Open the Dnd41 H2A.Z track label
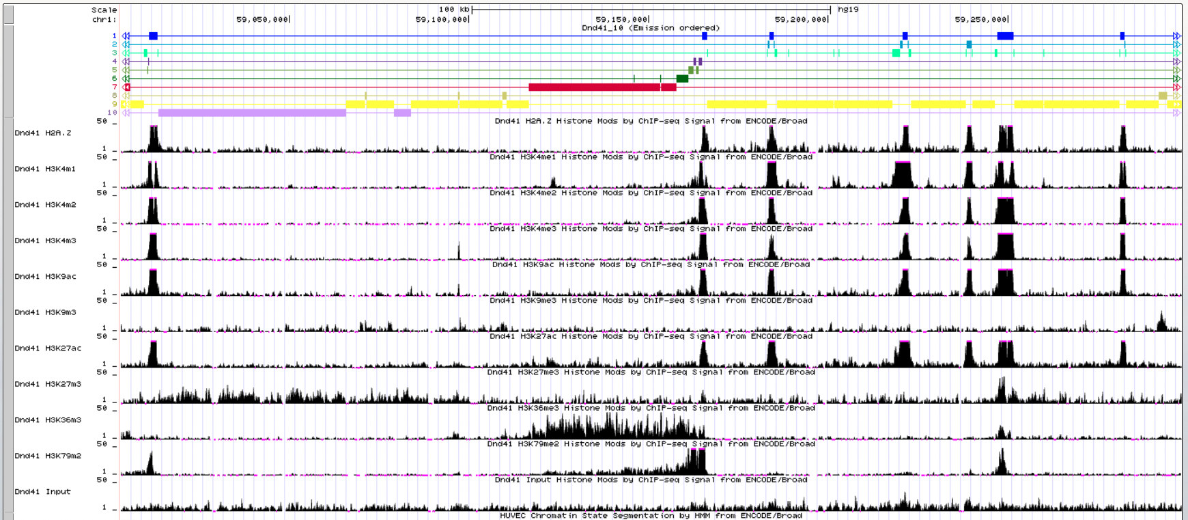The image size is (1188, 520). point(43,133)
